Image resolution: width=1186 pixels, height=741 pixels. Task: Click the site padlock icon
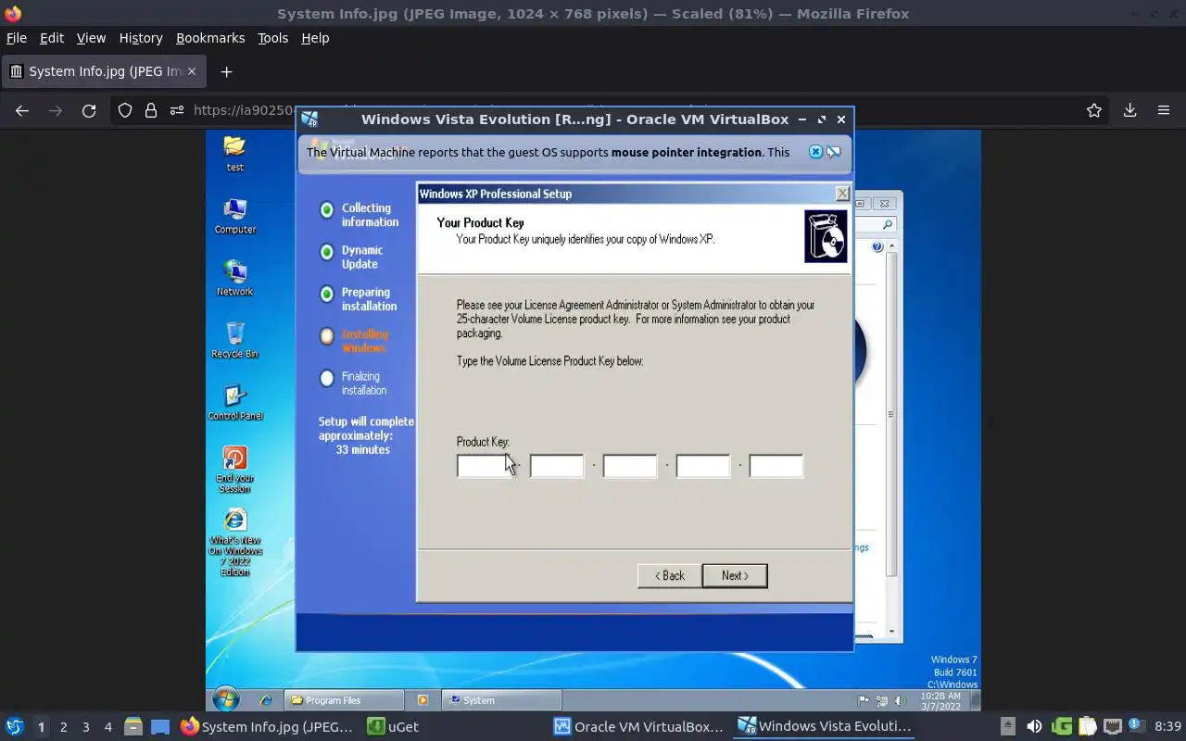[151, 110]
